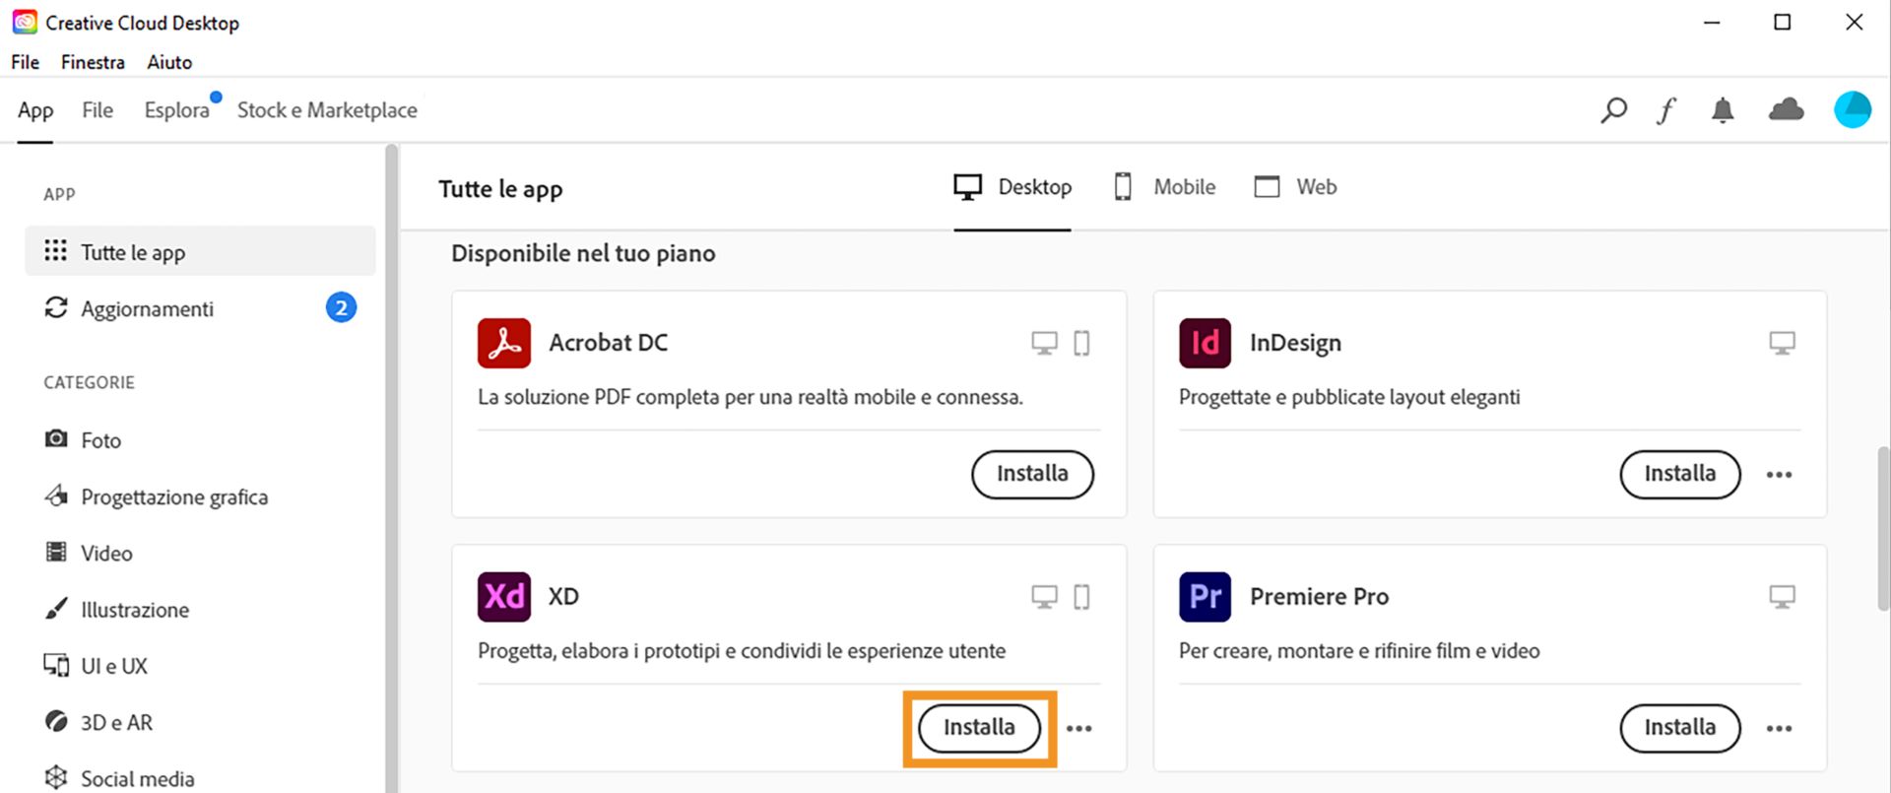Image resolution: width=1891 pixels, height=793 pixels.
Task: Open the Finestra menu
Action: (93, 62)
